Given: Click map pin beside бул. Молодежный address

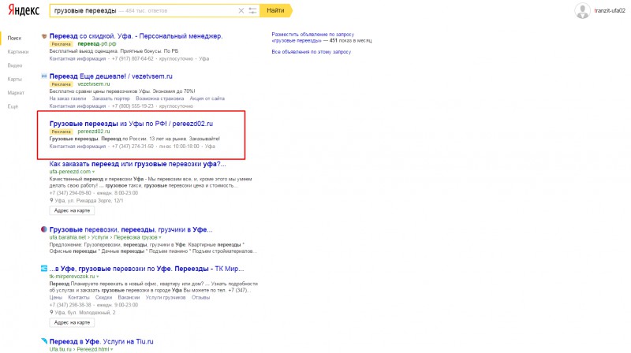Looking at the screenshot, I should coord(51,312).
